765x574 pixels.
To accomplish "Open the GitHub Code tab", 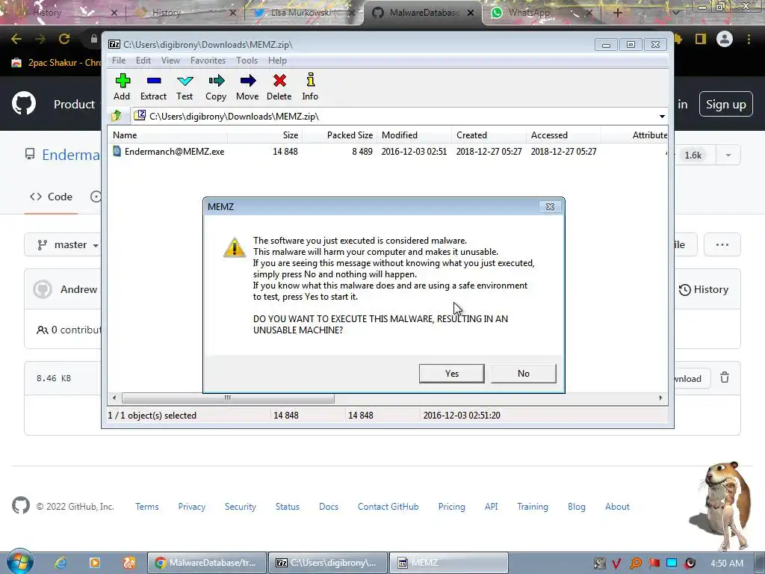I will [52, 197].
